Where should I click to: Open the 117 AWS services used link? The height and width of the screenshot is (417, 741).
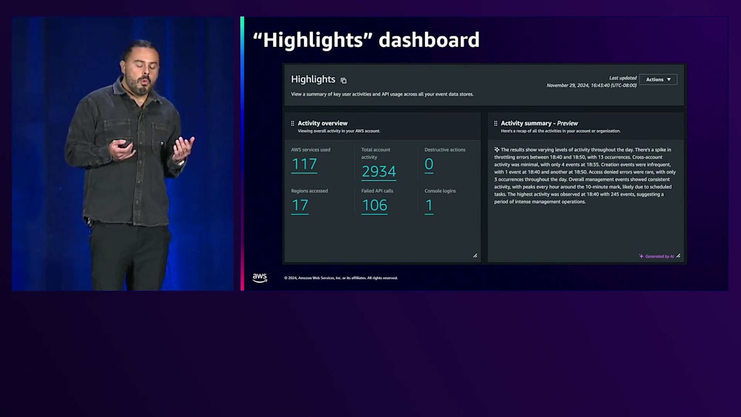point(304,164)
